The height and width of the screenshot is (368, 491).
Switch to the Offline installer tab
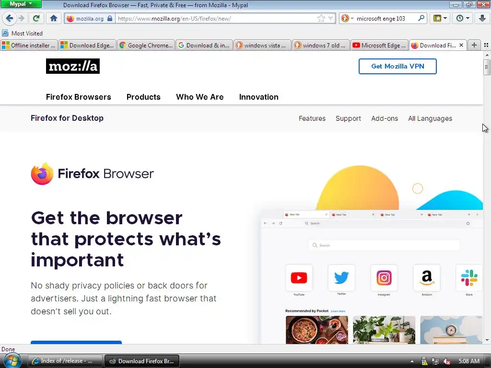click(x=29, y=46)
